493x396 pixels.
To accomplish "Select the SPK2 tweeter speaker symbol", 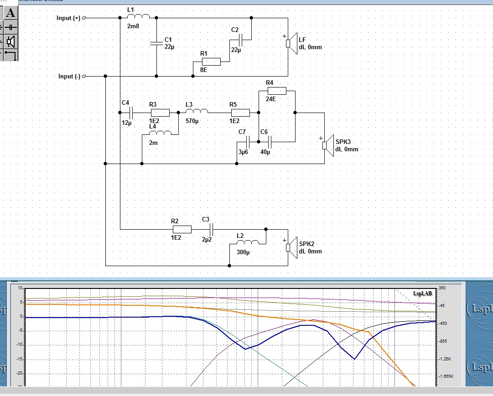I will [292, 247].
